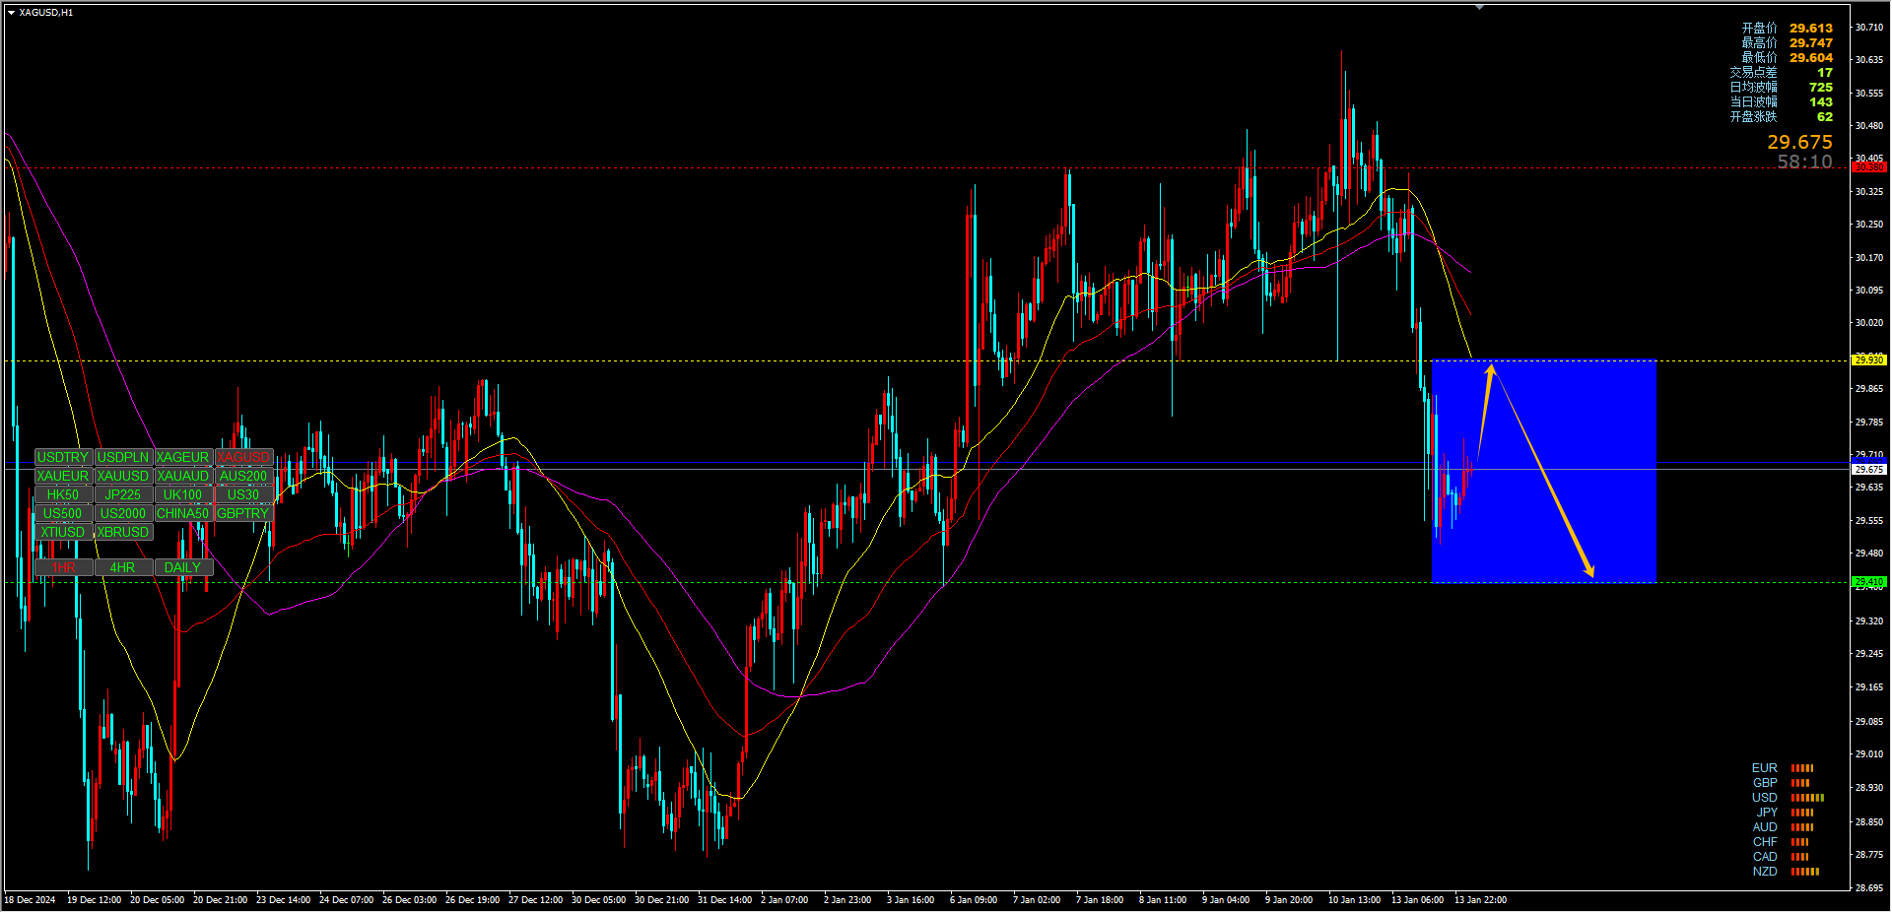Activate the red 1HR timeframe button

point(63,568)
